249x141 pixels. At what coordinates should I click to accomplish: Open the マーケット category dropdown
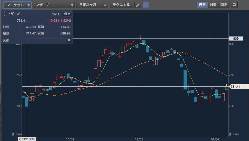(x=17, y=5)
